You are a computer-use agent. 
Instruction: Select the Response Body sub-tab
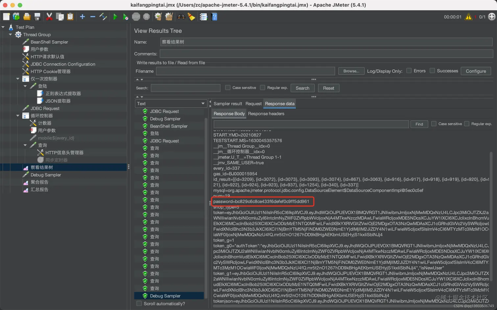pos(229,114)
